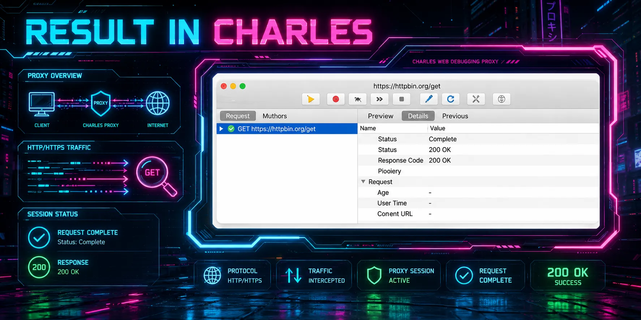
Task: Open the Preview tab
Action: click(x=380, y=116)
